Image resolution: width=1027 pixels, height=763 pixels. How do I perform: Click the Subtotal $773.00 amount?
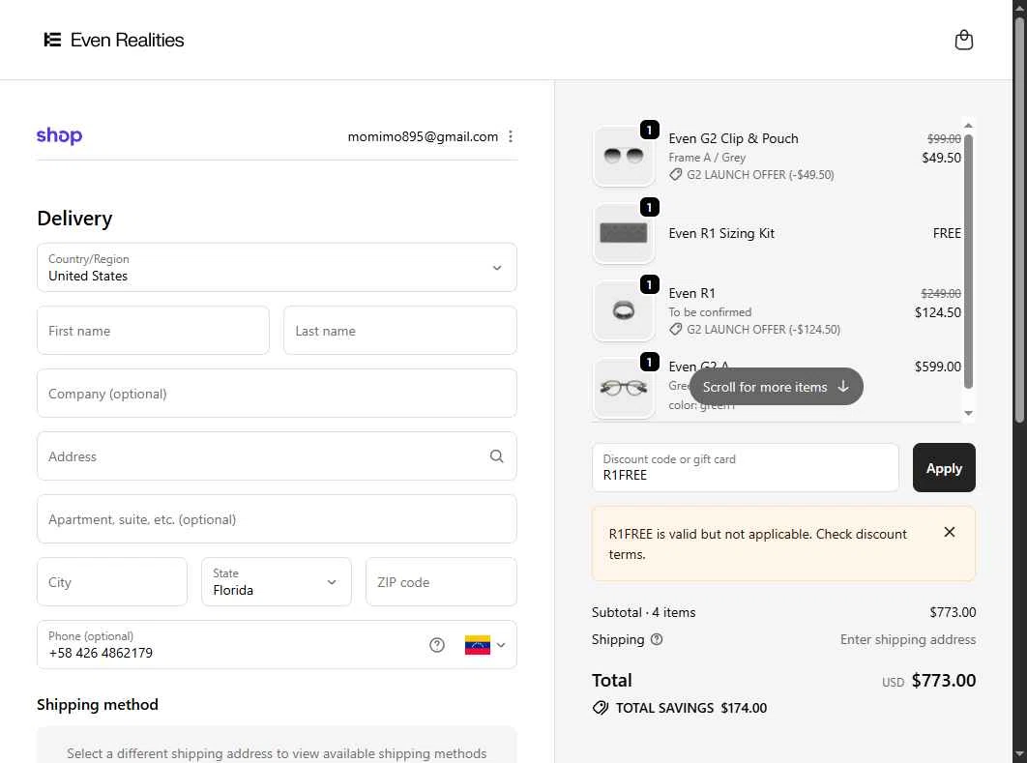click(x=953, y=612)
